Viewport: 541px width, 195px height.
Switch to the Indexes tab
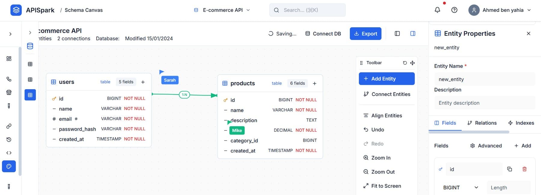pyautogui.click(x=521, y=123)
